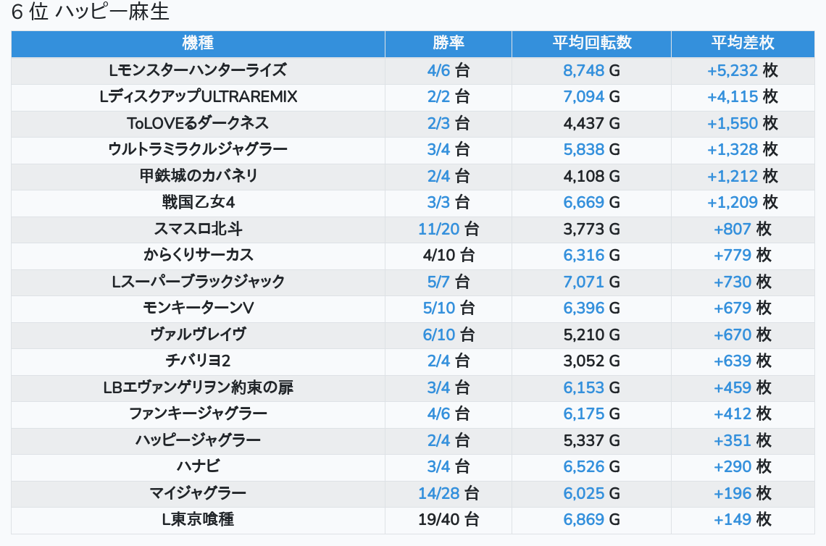
Task: Click average difference +1,209 枚
Action: [743, 202]
